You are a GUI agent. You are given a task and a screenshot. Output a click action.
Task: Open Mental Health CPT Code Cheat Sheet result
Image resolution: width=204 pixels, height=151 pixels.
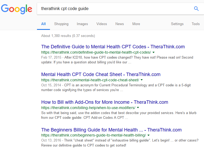point(101,74)
